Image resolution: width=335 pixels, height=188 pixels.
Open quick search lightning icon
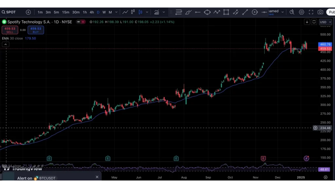tap(292, 12)
